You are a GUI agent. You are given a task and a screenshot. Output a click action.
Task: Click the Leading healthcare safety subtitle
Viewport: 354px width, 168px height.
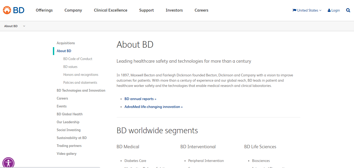tap(184, 61)
